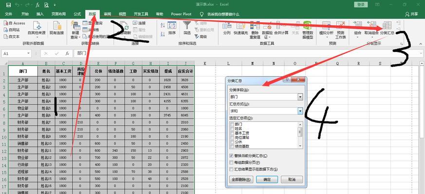Enable 每组数据分页 checkbox
425x194 pixels.
click(x=231, y=162)
